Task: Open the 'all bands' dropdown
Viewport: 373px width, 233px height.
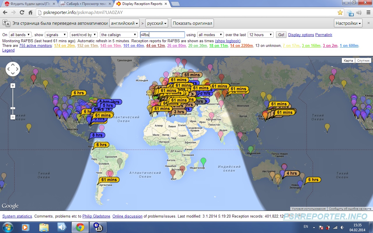Action: coord(20,35)
